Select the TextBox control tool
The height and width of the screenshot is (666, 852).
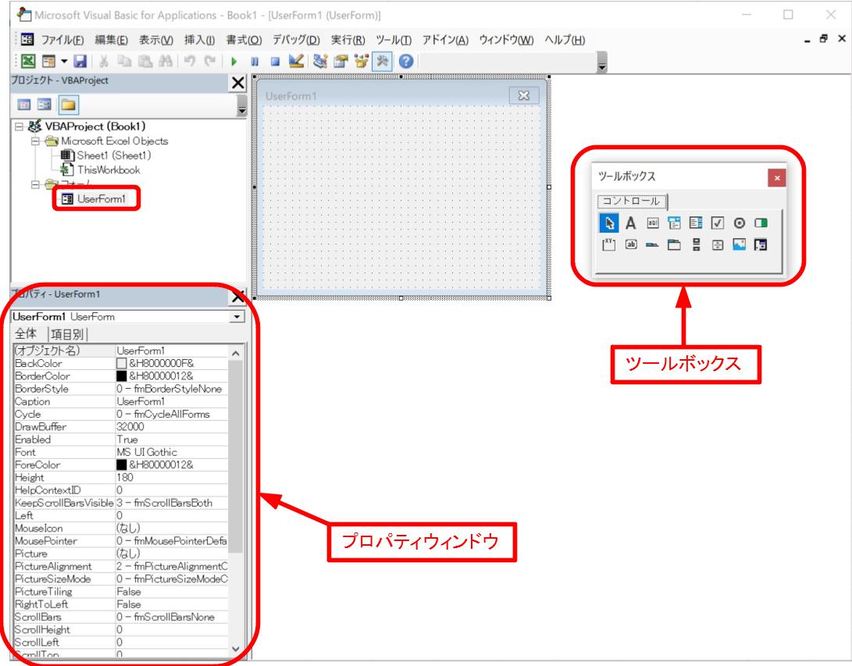click(653, 223)
